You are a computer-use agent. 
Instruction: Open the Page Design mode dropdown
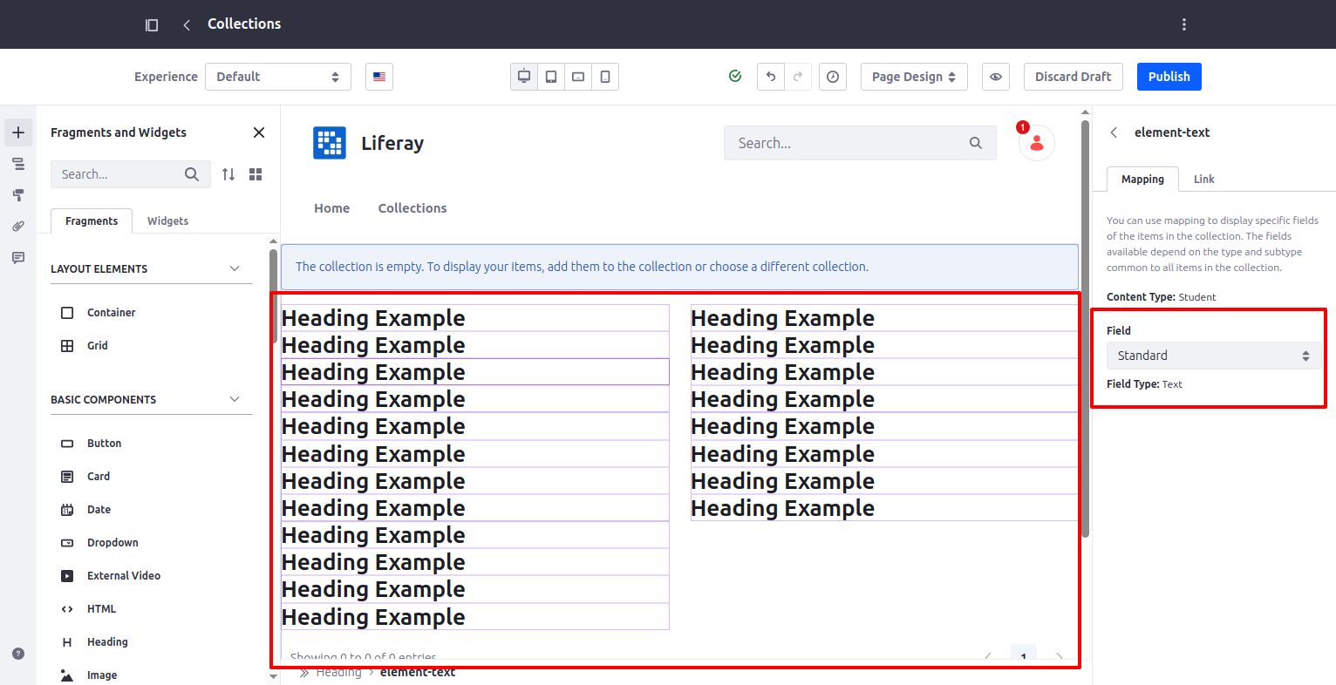pos(914,77)
